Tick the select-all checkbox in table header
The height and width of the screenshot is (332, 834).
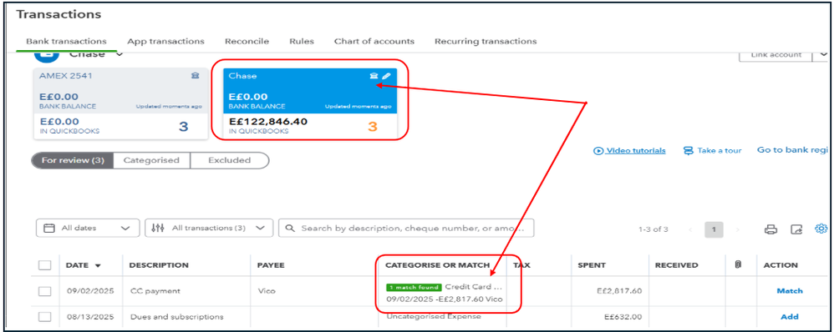pyautogui.click(x=45, y=265)
